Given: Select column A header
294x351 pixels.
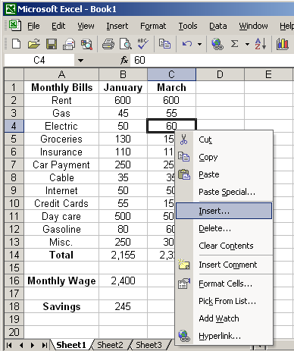Looking at the screenshot, I should click(61, 74).
